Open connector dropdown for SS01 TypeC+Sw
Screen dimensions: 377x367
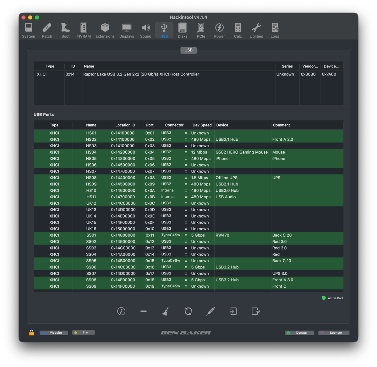(174, 235)
